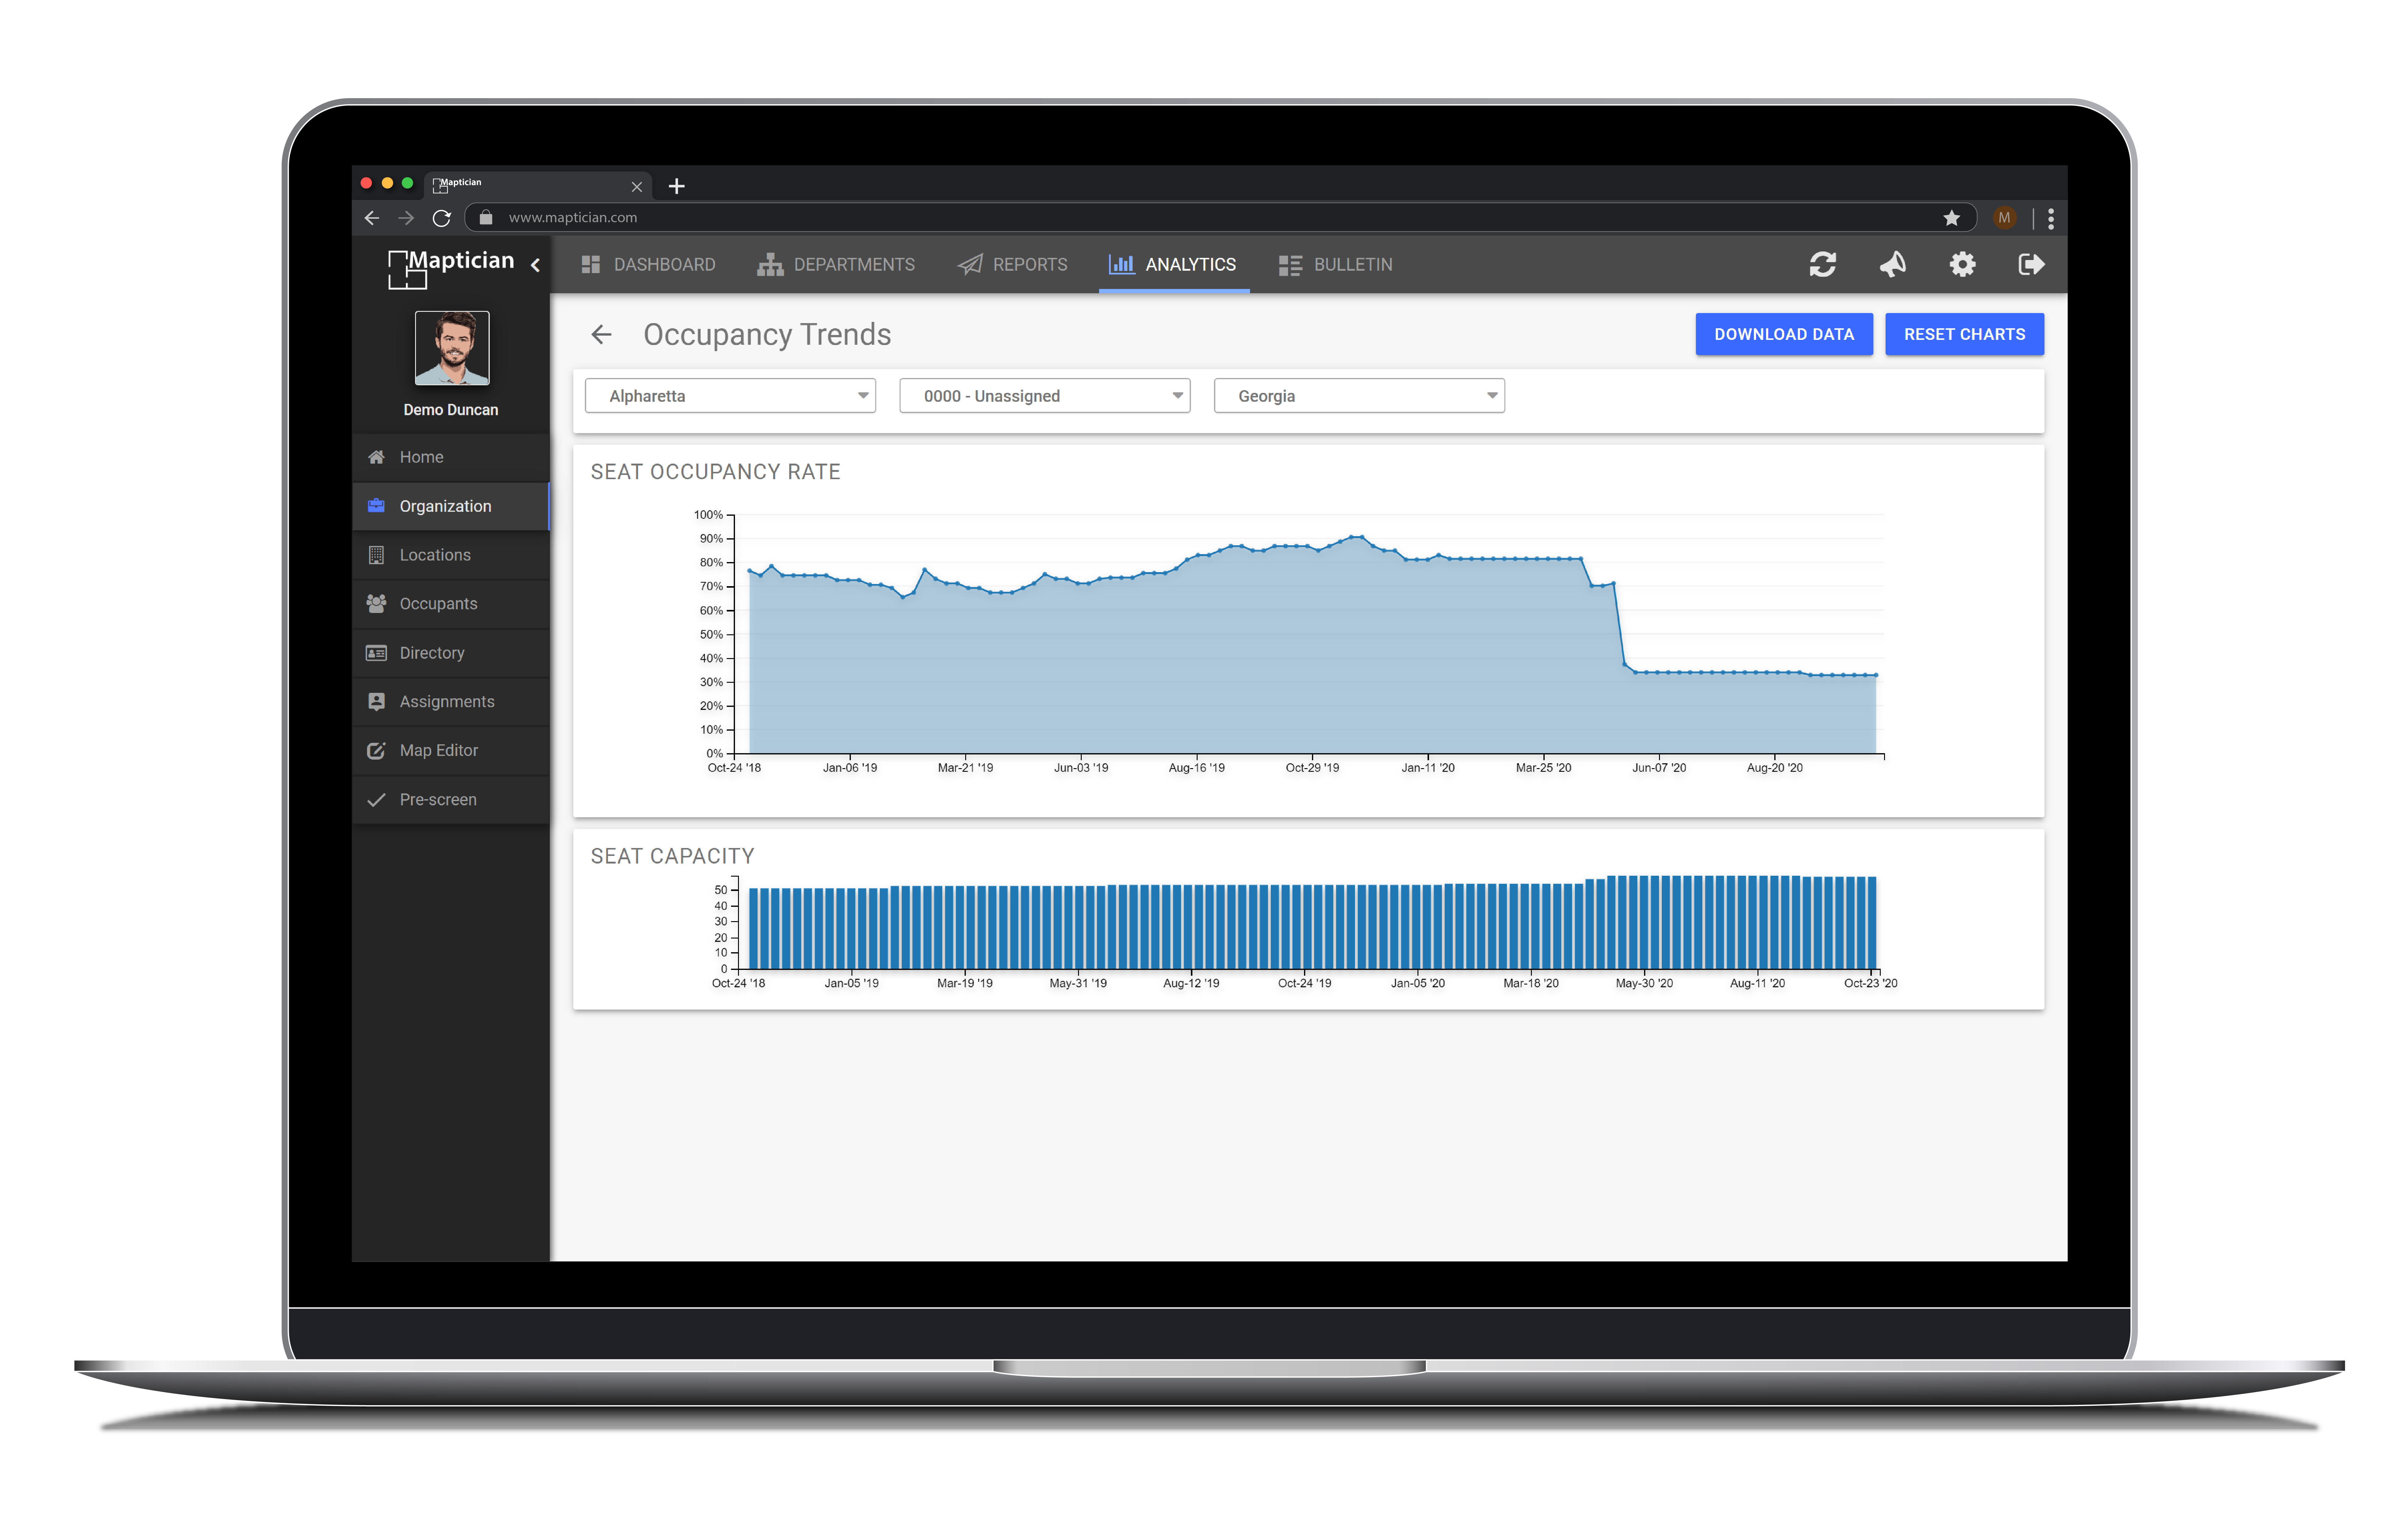
Task: Click the Jun-07 '20 occupancy axis label
Action: click(x=1659, y=768)
